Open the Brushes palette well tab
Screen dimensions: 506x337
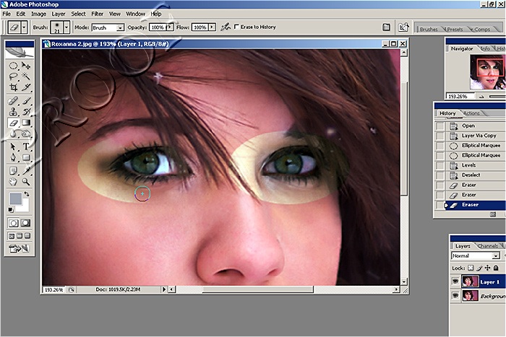point(429,29)
